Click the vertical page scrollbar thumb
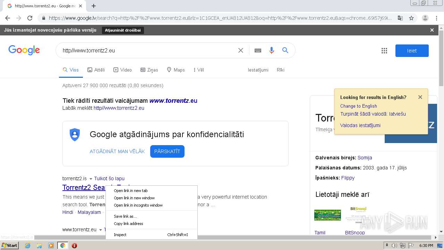 pos(441,58)
